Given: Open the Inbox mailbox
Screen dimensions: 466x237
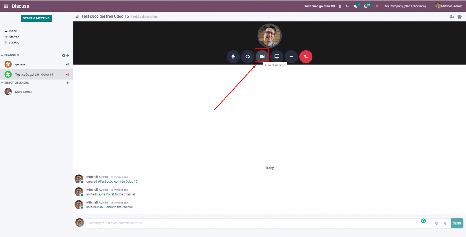Looking at the screenshot, I should pyautogui.click(x=13, y=31).
